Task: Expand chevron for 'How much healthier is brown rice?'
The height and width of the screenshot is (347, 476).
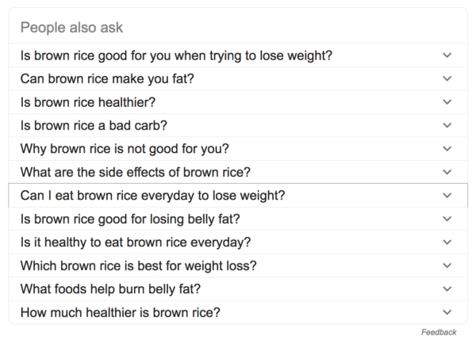Action: tap(447, 312)
